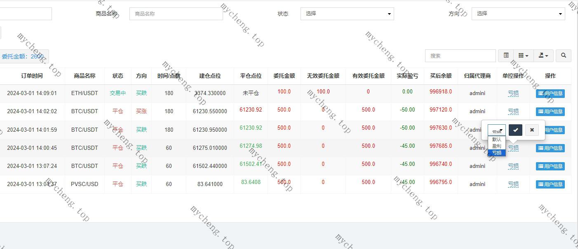Viewport: 578px width, 249px height.
Task: Edit 亏损 link for the 14:02:02 row
Action: pyautogui.click(x=513, y=112)
